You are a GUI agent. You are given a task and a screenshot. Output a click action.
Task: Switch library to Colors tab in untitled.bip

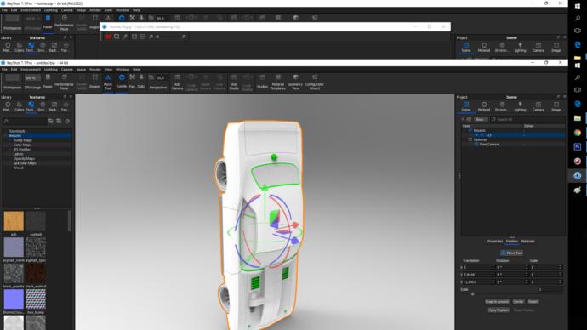(19, 106)
